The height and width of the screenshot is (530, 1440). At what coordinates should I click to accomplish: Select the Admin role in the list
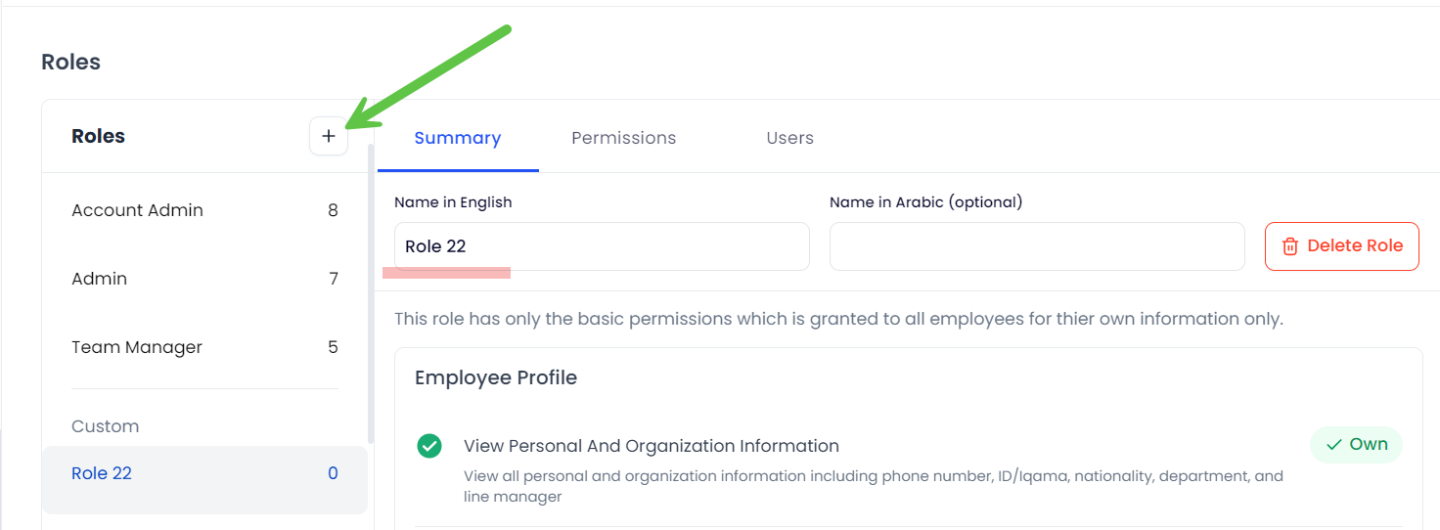pos(100,279)
